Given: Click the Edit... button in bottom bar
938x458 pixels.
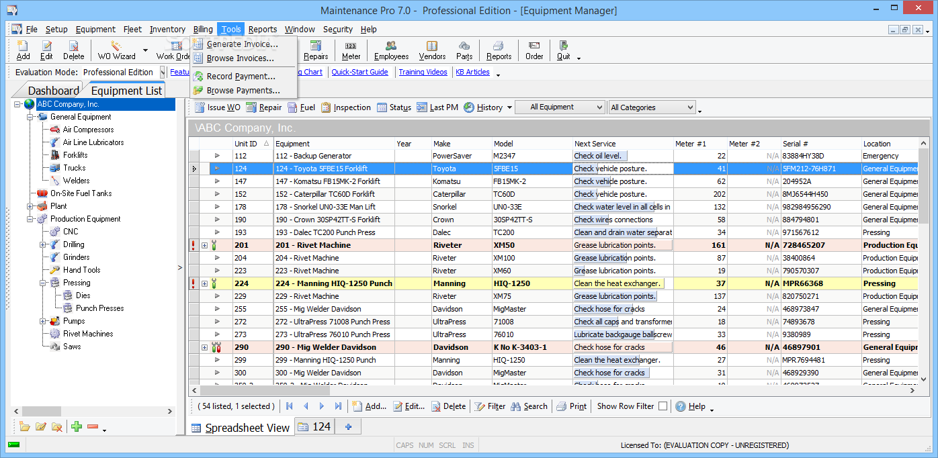Looking at the screenshot, I should pyautogui.click(x=409, y=406).
